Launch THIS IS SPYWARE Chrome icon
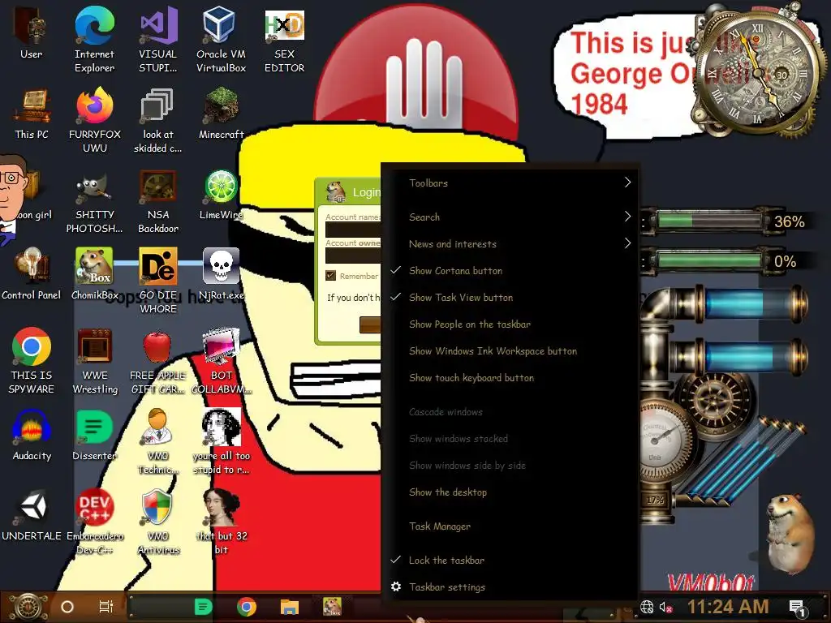Viewport: 831px width, 623px height. [x=32, y=361]
